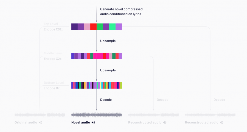
Task: Select the Original audio label
Action: [x=26, y=122]
